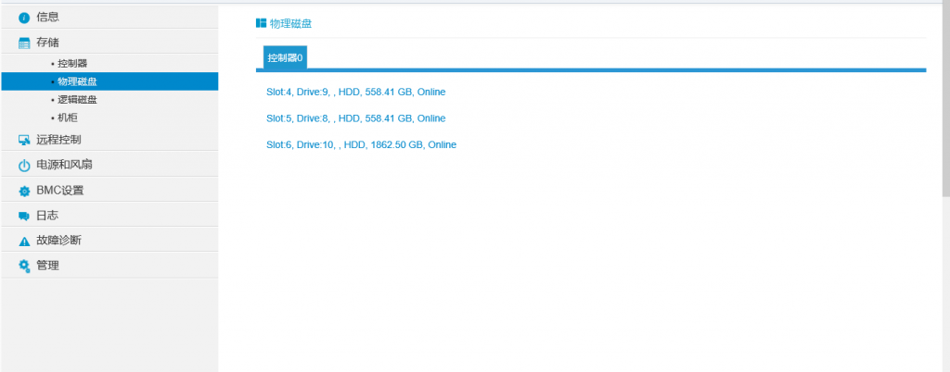Collapse the 存储 menu section

click(x=48, y=42)
